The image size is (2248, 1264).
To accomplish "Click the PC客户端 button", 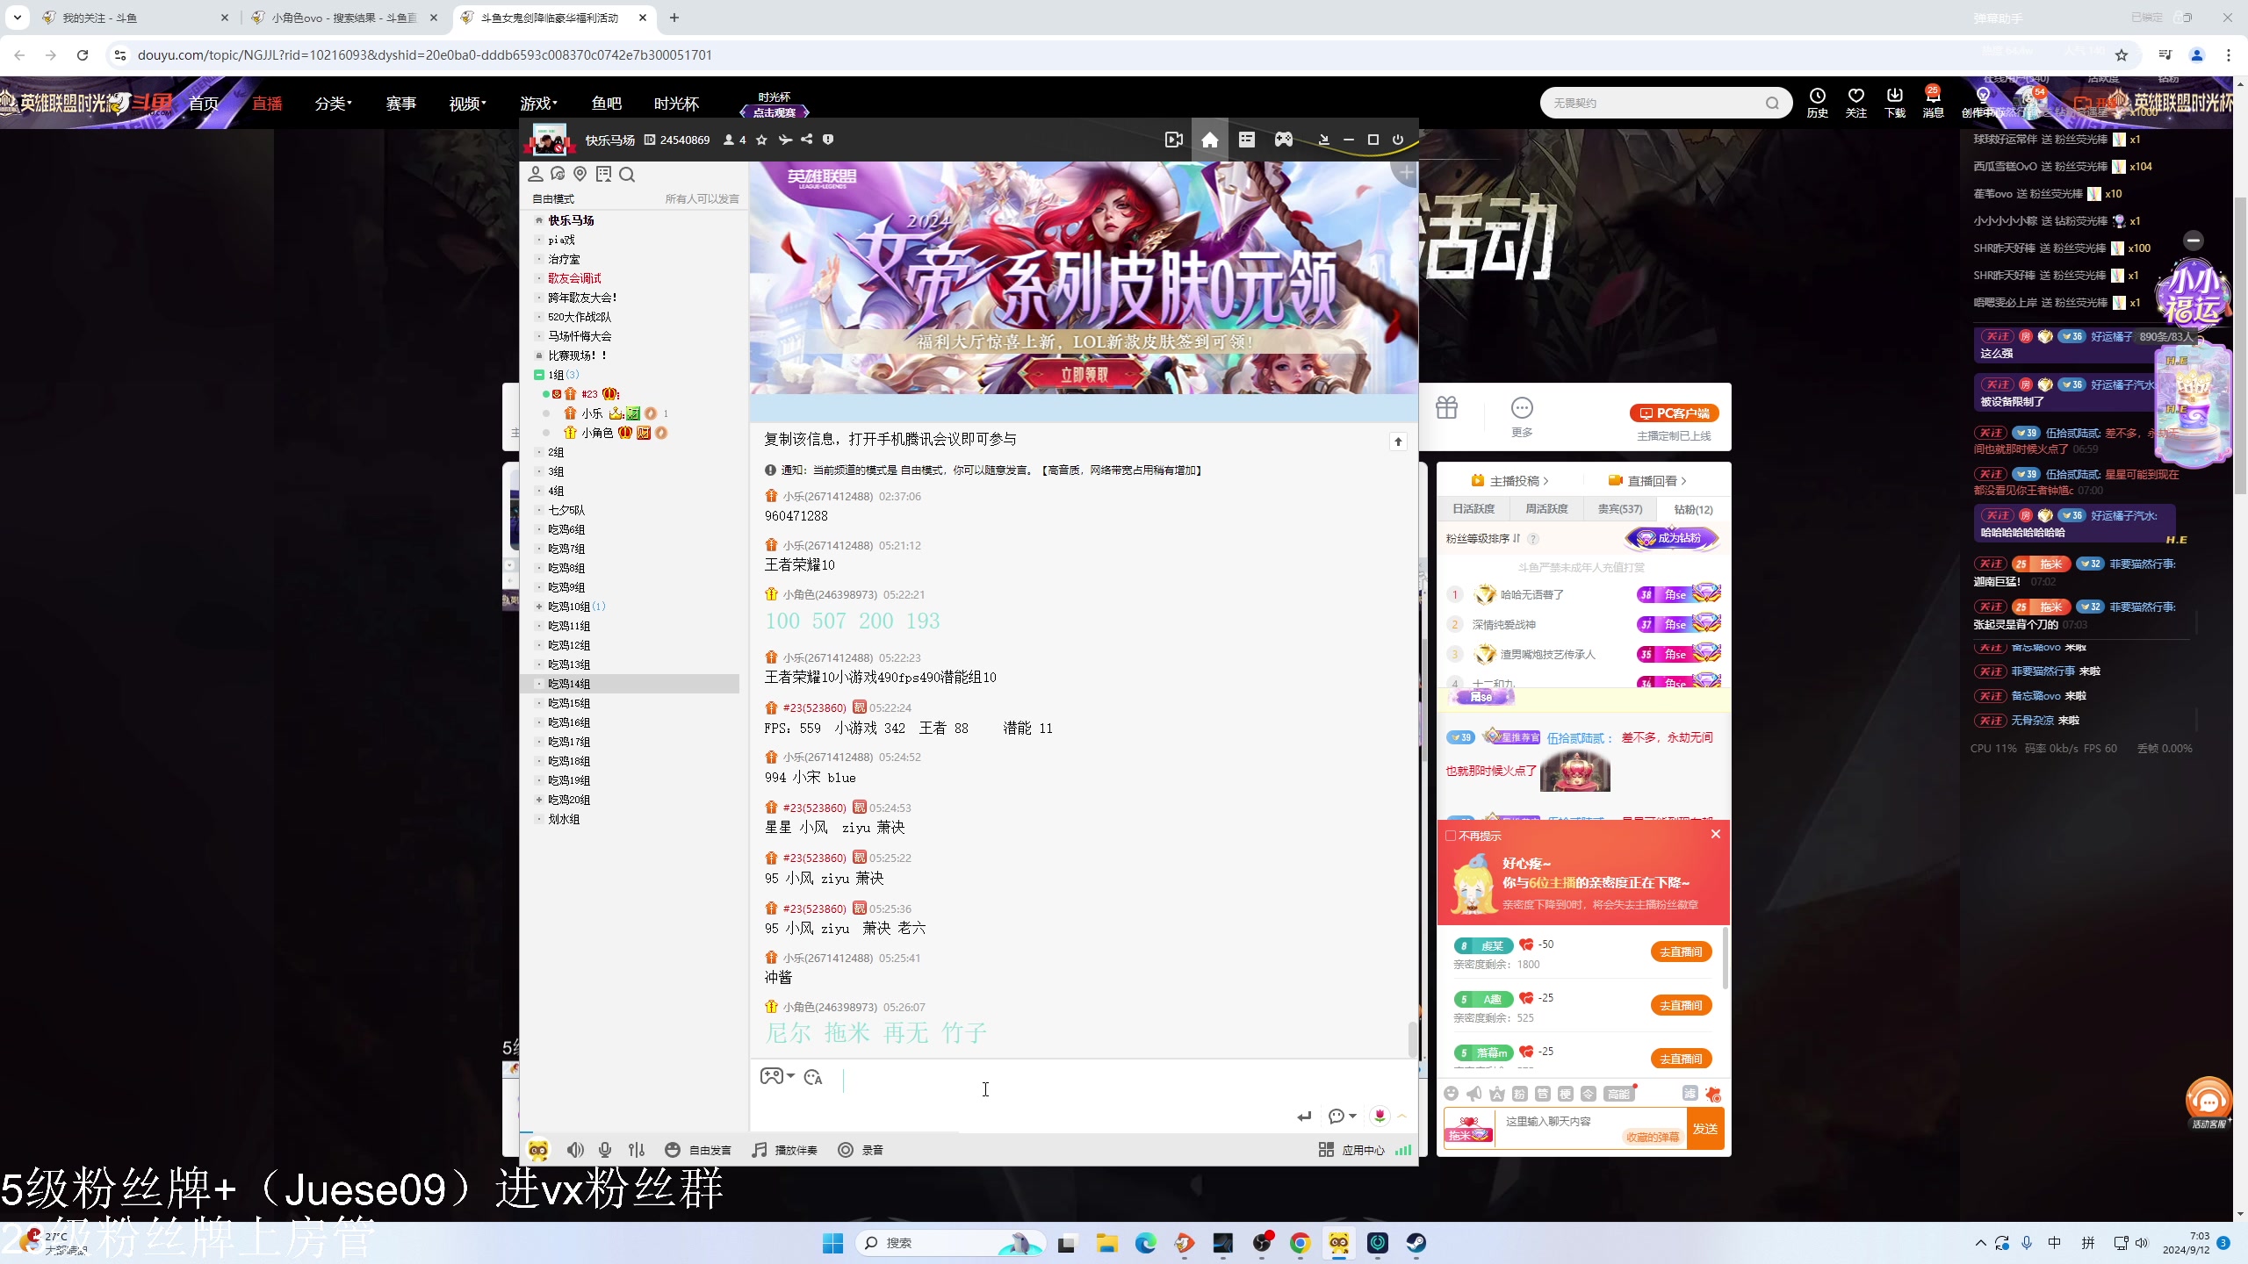I will click(x=1675, y=413).
